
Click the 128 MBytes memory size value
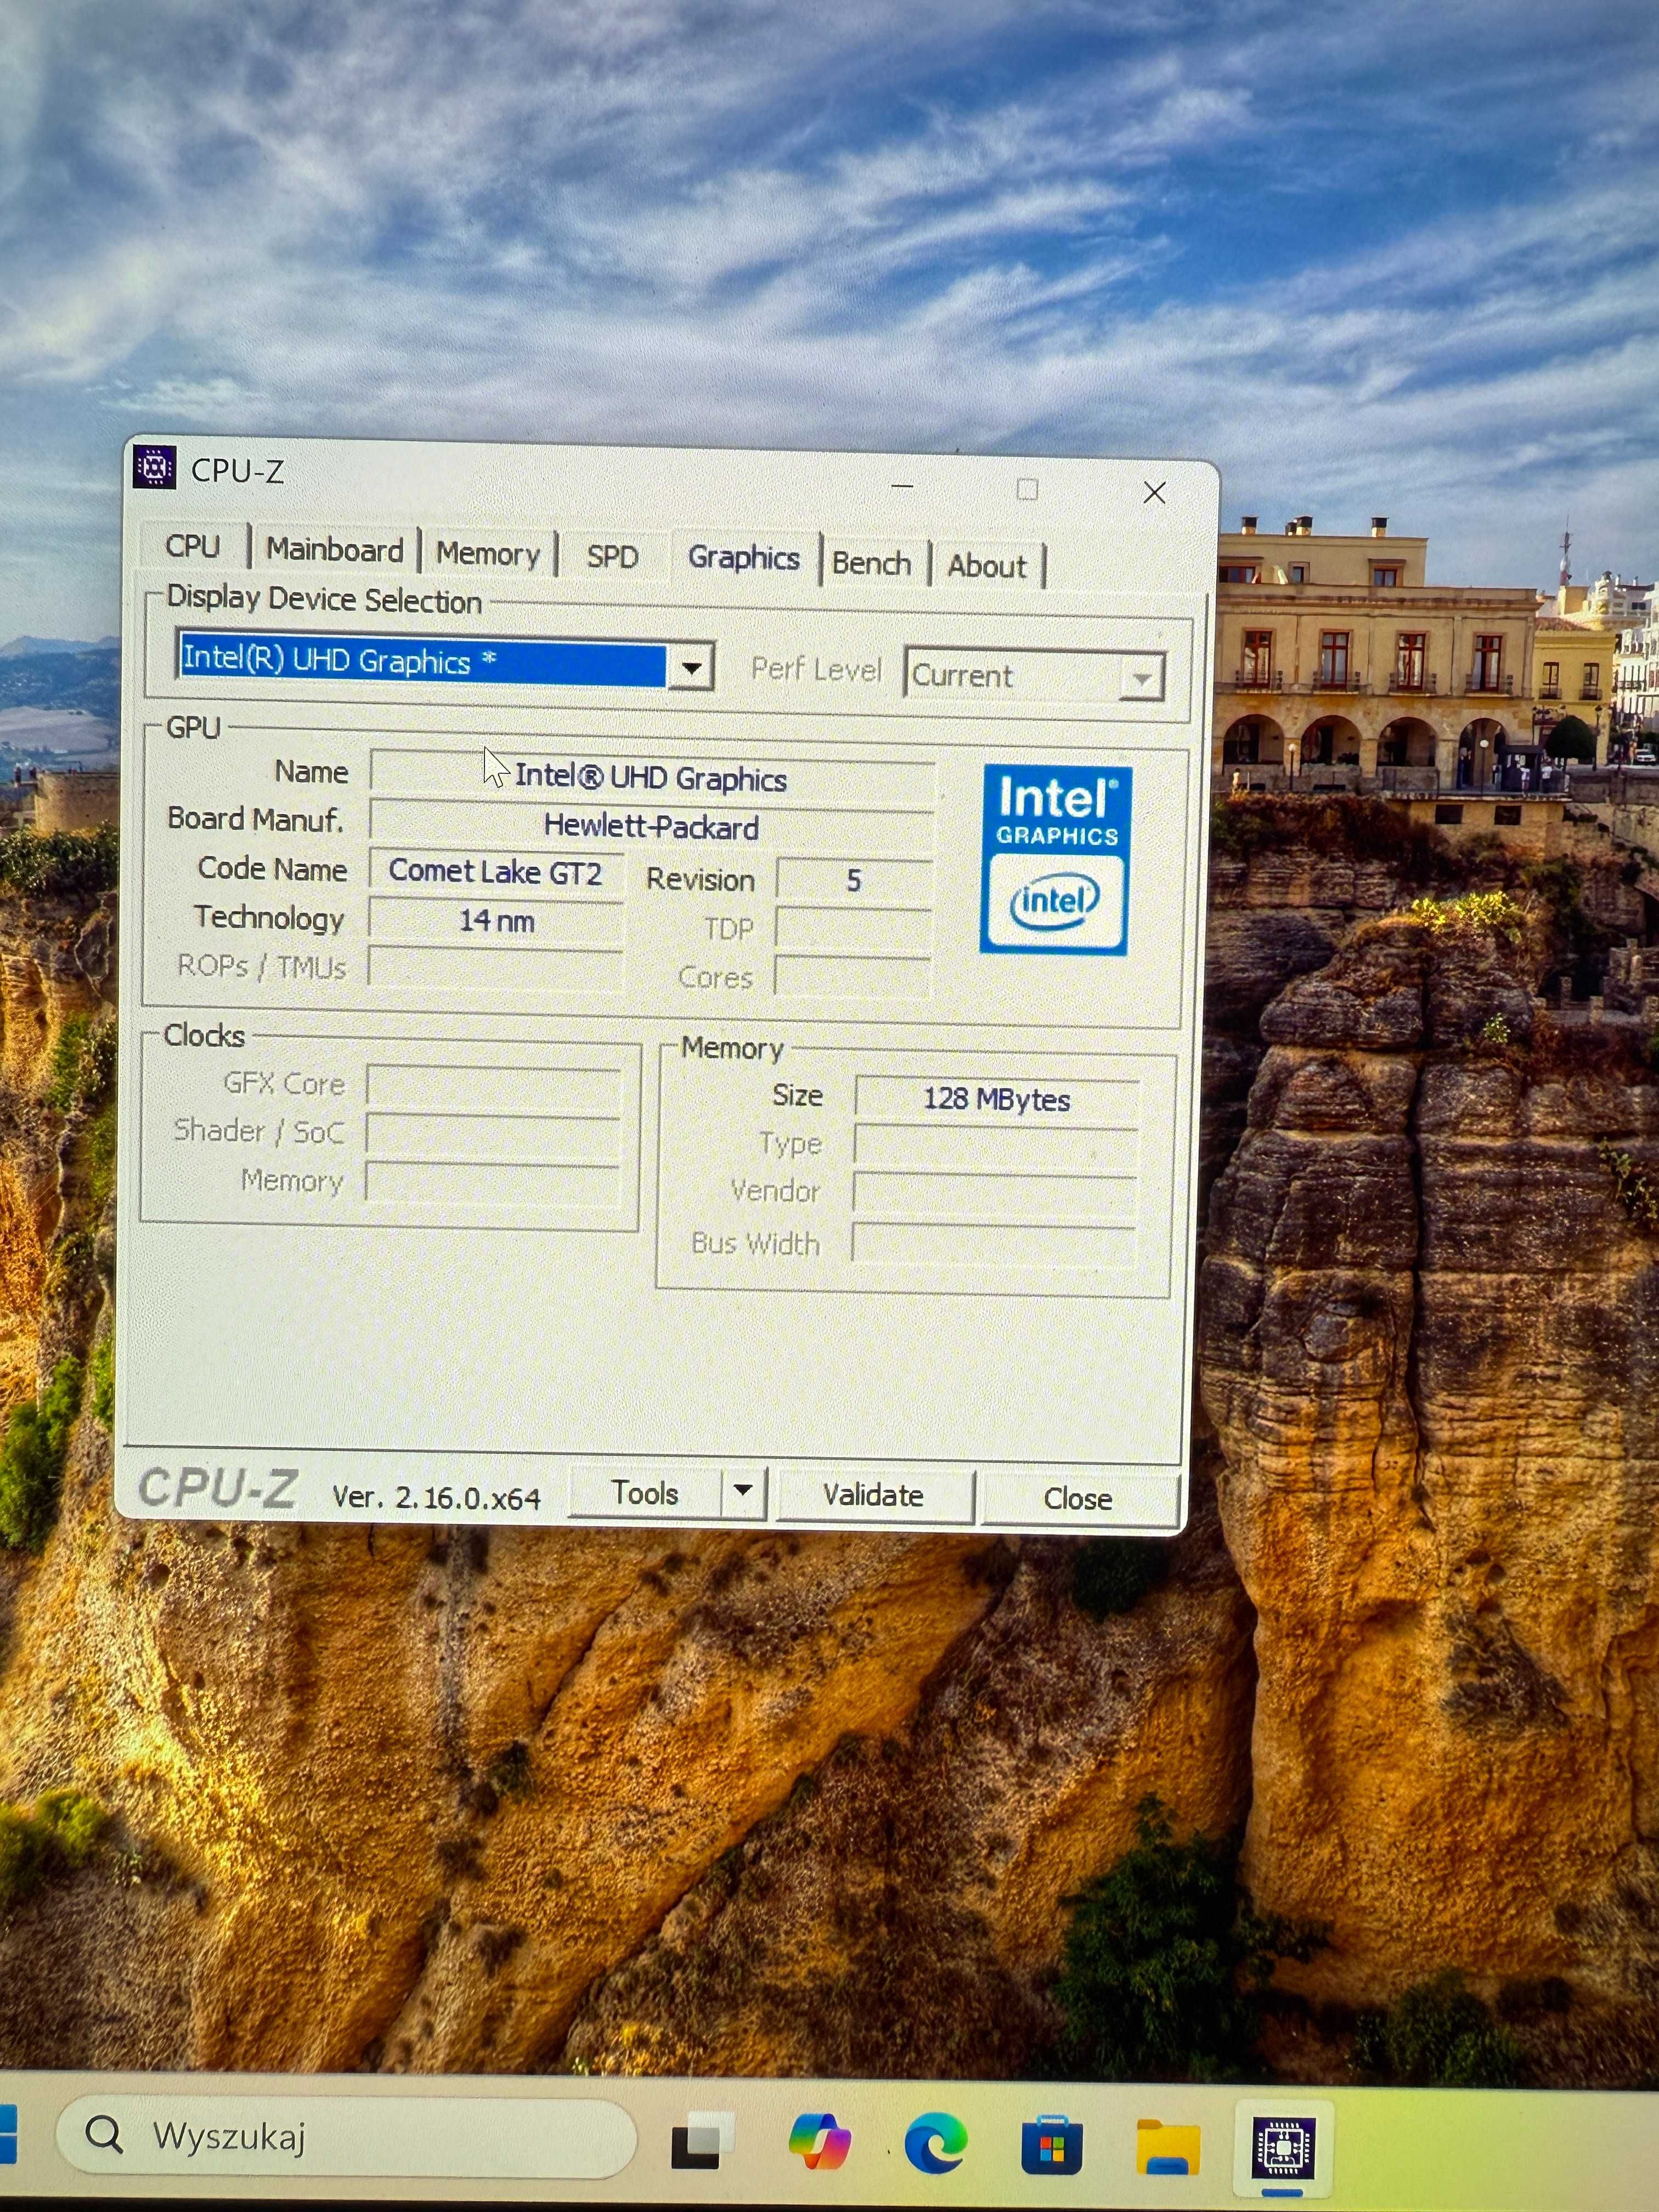pyautogui.click(x=996, y=1099)
